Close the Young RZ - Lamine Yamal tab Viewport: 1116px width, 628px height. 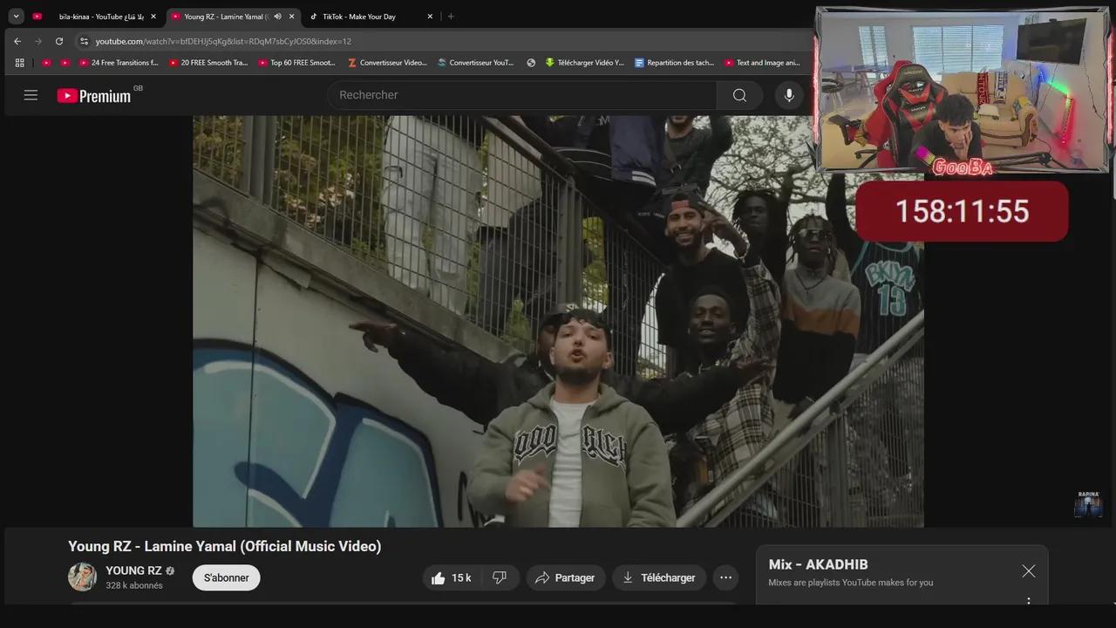click(x=291, y=17)
